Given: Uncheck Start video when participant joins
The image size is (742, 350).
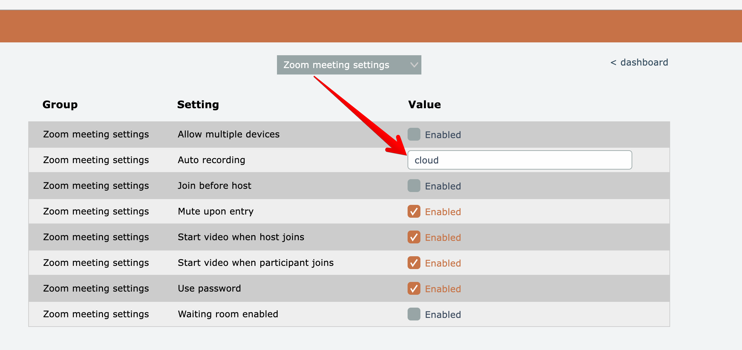Looking at the screenshot, I should tap(414, 263).
